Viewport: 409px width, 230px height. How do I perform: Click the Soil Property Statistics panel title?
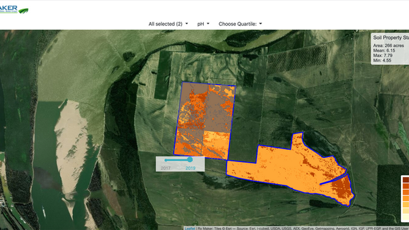pos(391,37)
